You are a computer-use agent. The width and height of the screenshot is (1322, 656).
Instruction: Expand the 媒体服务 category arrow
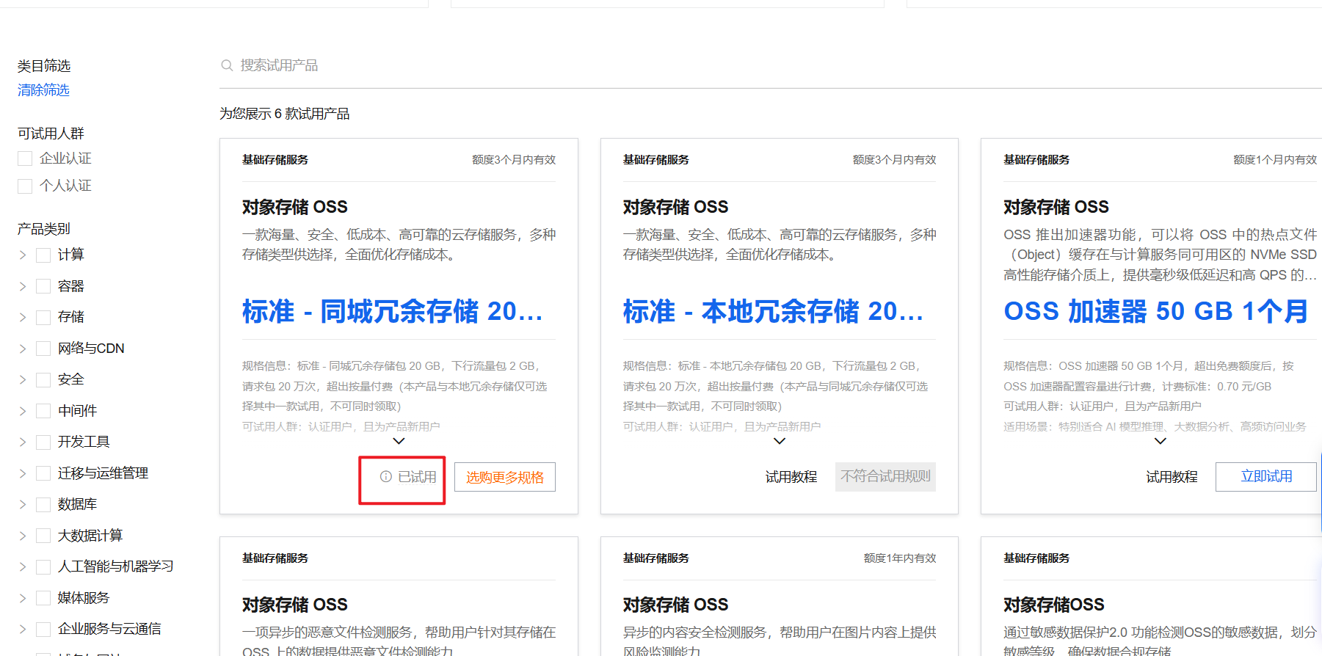click(x=22, y=598)
